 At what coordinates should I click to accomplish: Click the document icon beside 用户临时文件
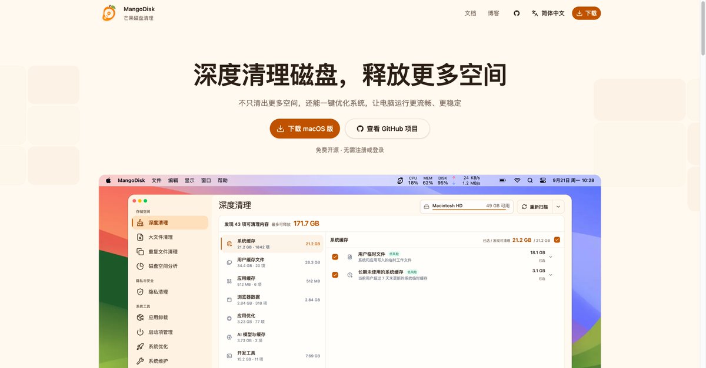[349, 256]
